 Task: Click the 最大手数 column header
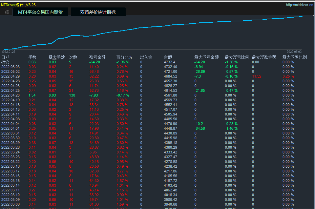coord(57,57)
